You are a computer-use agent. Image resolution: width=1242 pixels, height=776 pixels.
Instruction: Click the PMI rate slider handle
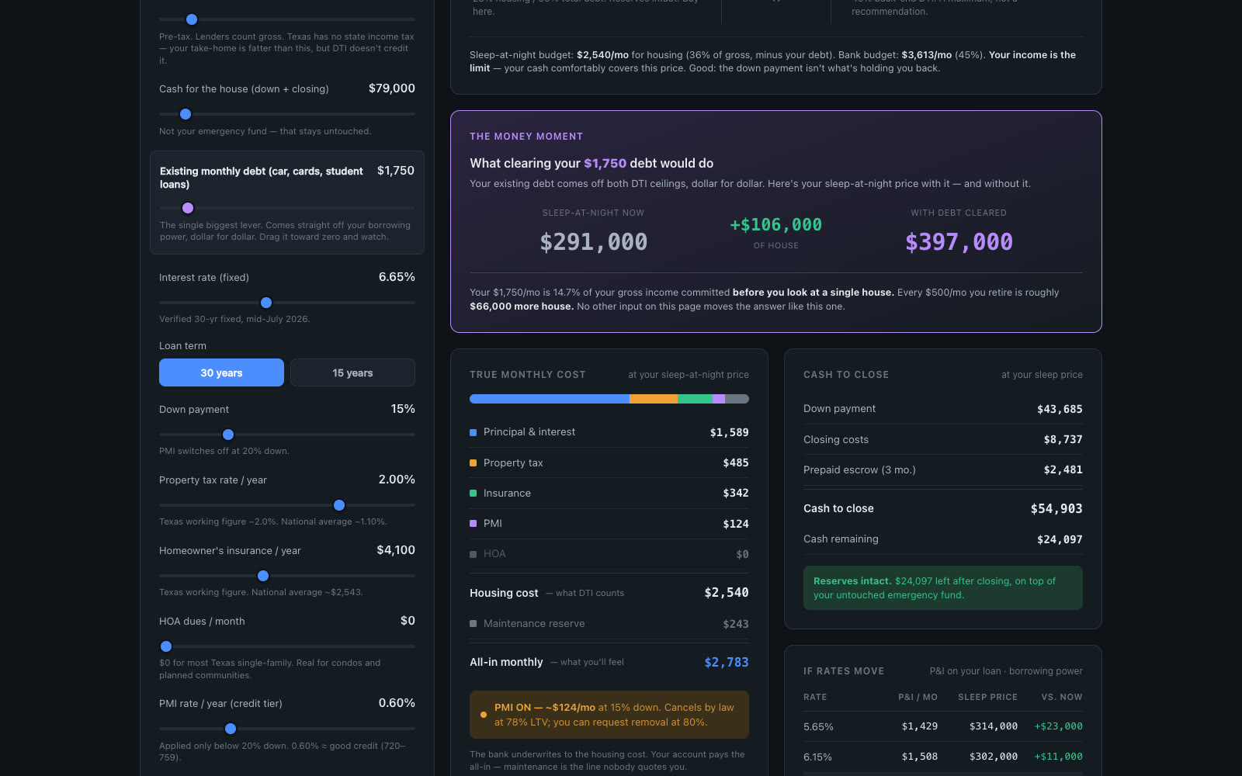click(231, 729)
